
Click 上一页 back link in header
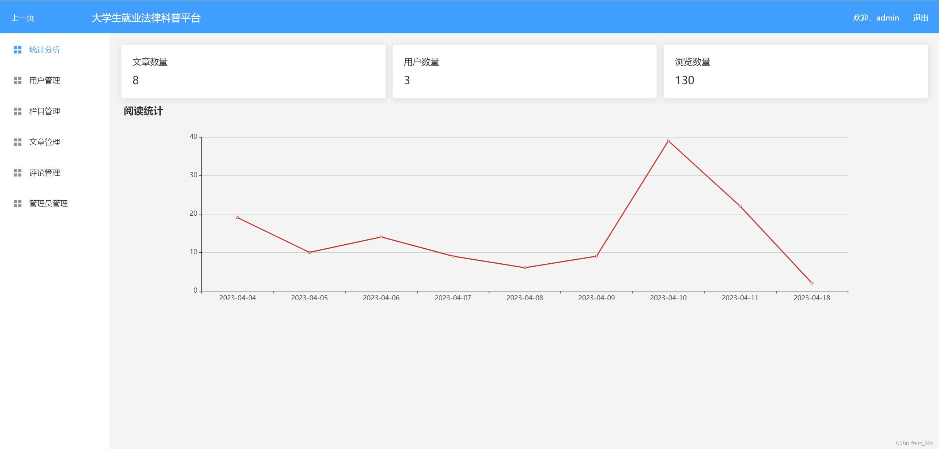(x=23, y=18)
